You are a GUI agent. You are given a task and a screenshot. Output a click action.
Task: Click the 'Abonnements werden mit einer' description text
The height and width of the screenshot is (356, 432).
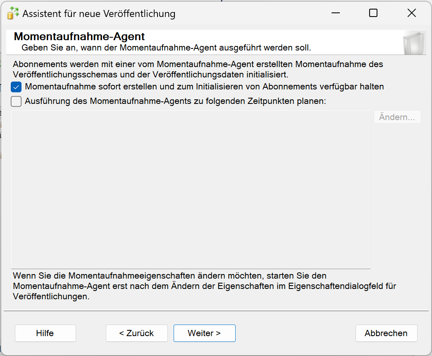pos(198,69)
